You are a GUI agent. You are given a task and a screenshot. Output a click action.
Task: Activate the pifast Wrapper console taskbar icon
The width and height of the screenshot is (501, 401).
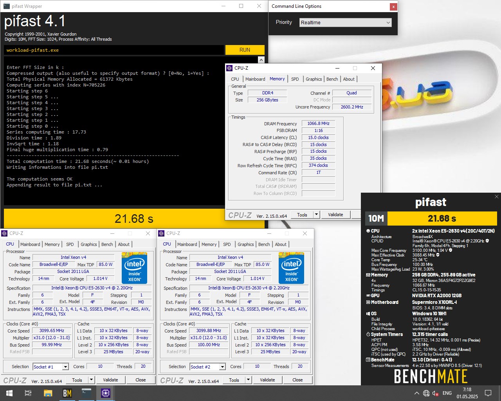(x=87, y=393)
